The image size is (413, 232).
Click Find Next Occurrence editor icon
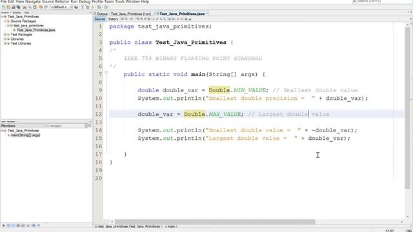point(145,19)
